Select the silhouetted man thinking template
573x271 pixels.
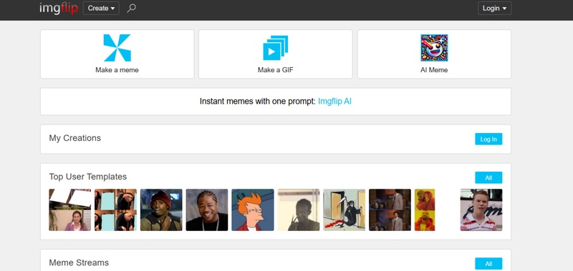(x=299, y=210)
